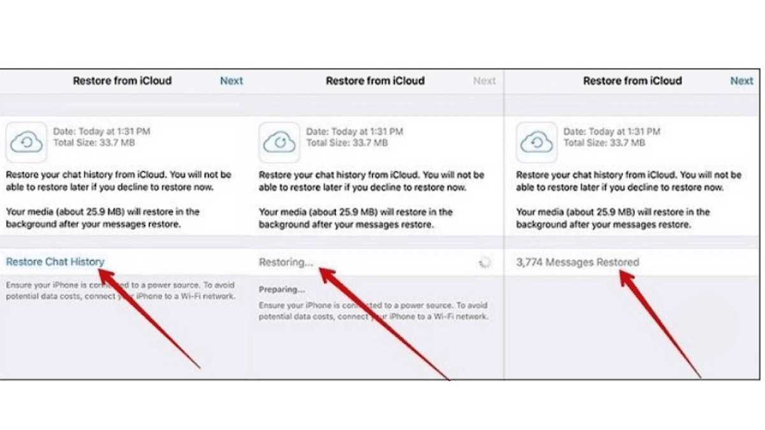Image resolution: width=765 pixels, height=430 pixels.
Task: Tap Next in the right Restore screen
Action: 742,81
